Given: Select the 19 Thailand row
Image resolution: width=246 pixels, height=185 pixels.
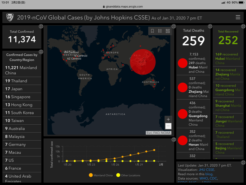Looking at the screenshot, I should pyautogui.click(x=22, y=81).
